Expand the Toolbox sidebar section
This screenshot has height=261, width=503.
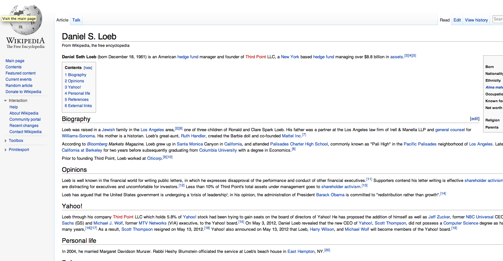[16, 141]
